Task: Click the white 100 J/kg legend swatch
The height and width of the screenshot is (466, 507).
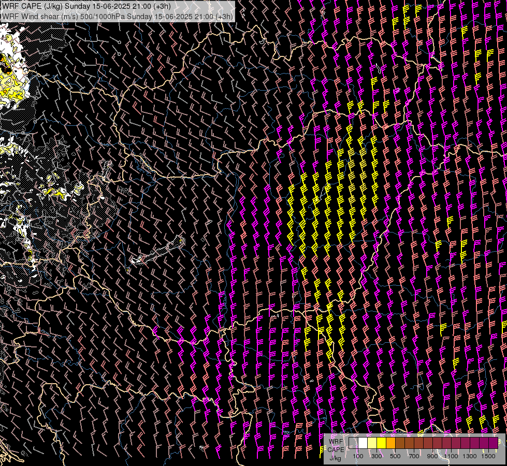Action: click(x=363, y=443)
